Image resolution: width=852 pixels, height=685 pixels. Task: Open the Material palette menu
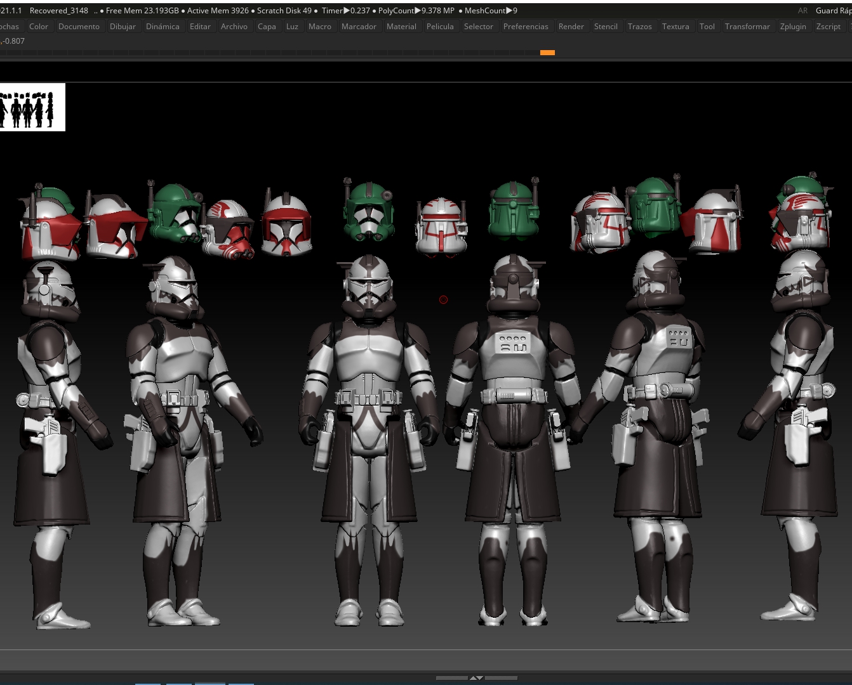(x=401, y=27)
